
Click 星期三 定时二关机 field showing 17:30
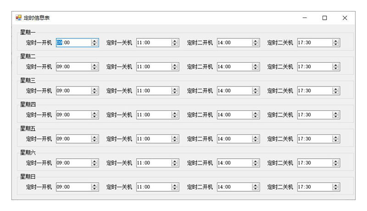click(318, 91)
